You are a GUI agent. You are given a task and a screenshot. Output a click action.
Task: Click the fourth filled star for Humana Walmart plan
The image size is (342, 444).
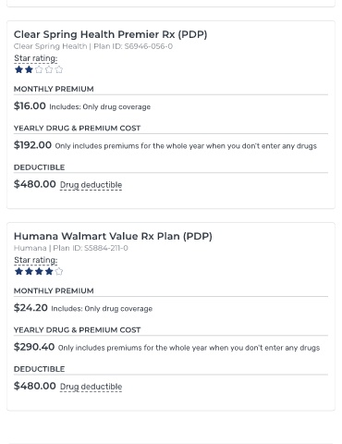pyautogui.click(x=49, y=271)
